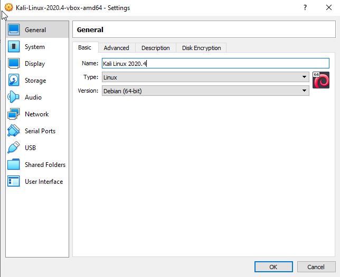The height and width of the screenshot is (277, 340).
Task: Select the User Interface window icon
Action: pyautogui.click(x=14, y=182)
